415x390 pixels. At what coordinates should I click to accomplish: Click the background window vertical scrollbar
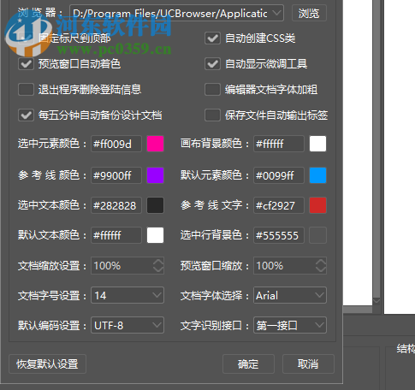pyautogui.click(x=376, y=148)
